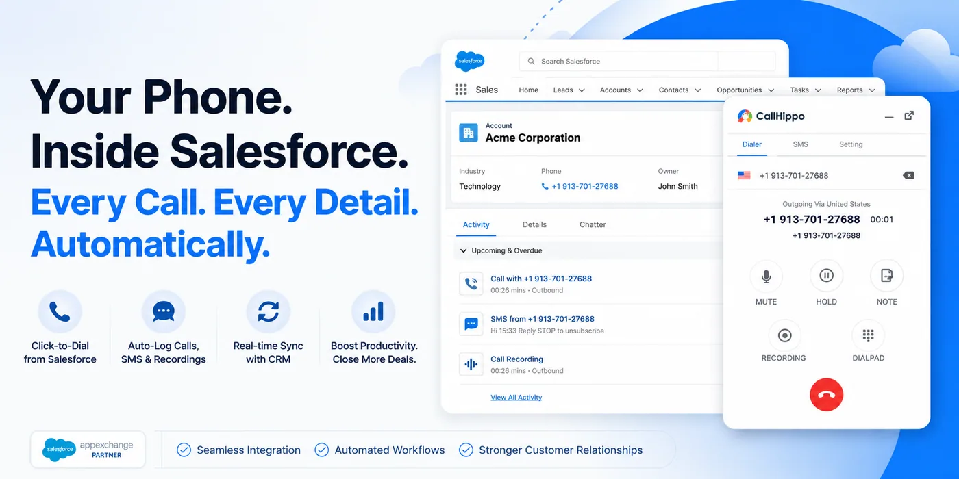Click the Seamless Integration checkmark icon
Image resolution: width=959 pixels, height=479 pixels.
pos(184,450)
